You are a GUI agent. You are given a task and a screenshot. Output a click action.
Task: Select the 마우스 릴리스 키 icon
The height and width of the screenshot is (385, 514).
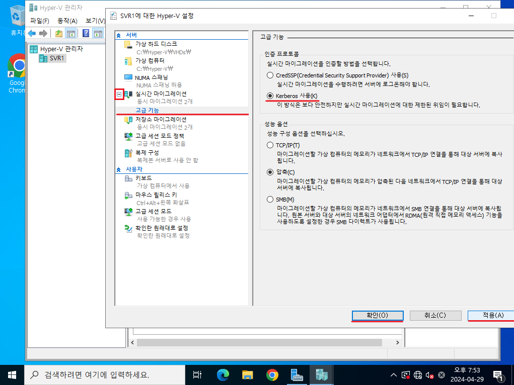click(x=128, y=196)
